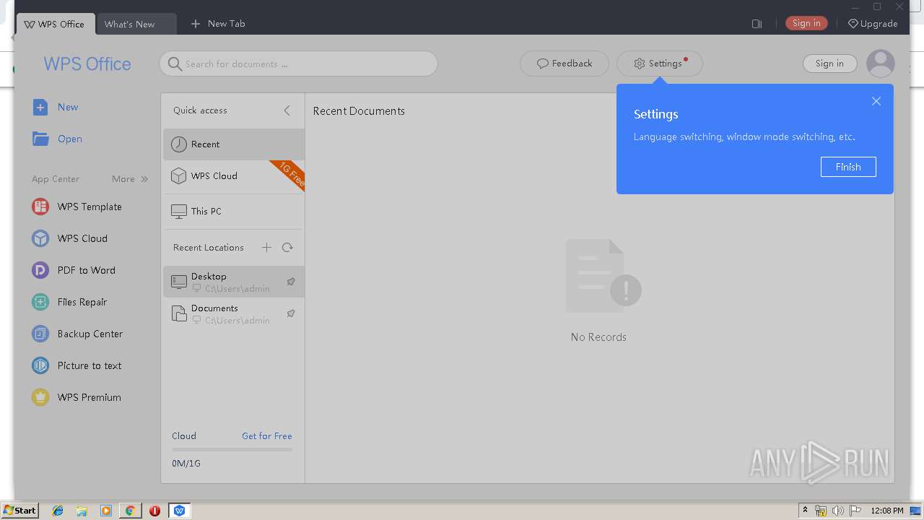Click Upgrade in the title bar

[x=873, y=24]
